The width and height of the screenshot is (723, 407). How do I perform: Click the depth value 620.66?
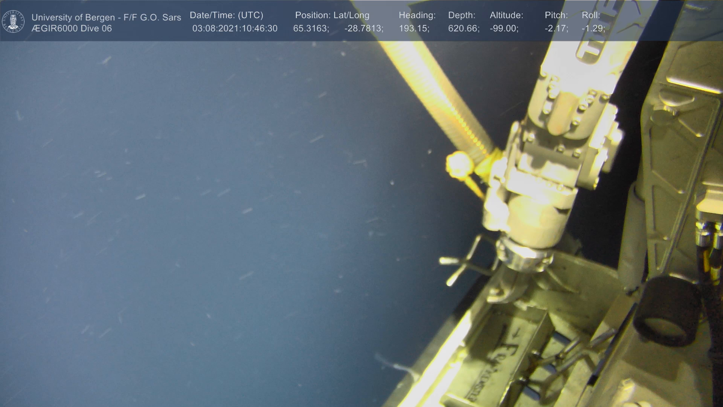(x=464, y=28)
